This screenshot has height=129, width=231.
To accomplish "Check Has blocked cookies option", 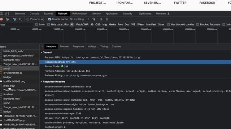I will tap(169, 25).
